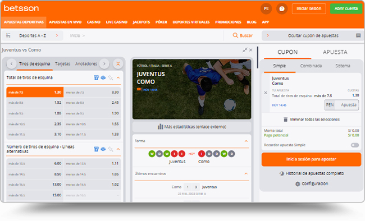Click Inicia sesión para apostar button
This screenshot has height=221, width=365.
coord(311,159)
